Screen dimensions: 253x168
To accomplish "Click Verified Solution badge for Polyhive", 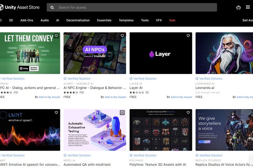I will [x=143, y=155].
